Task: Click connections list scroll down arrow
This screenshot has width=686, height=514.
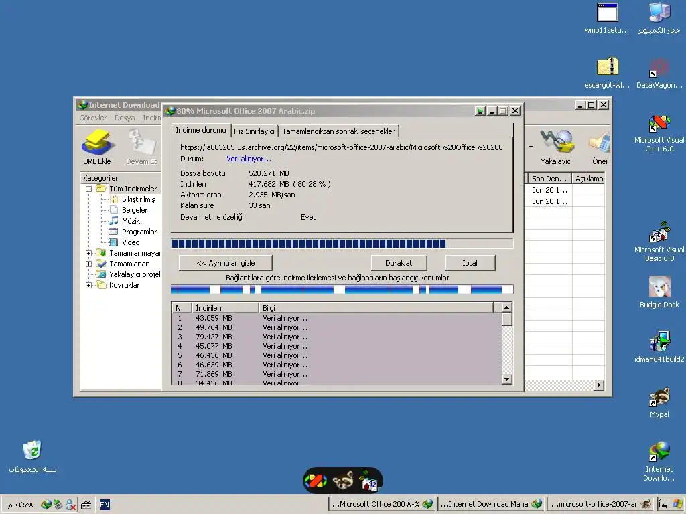Action: click(506, 379)
